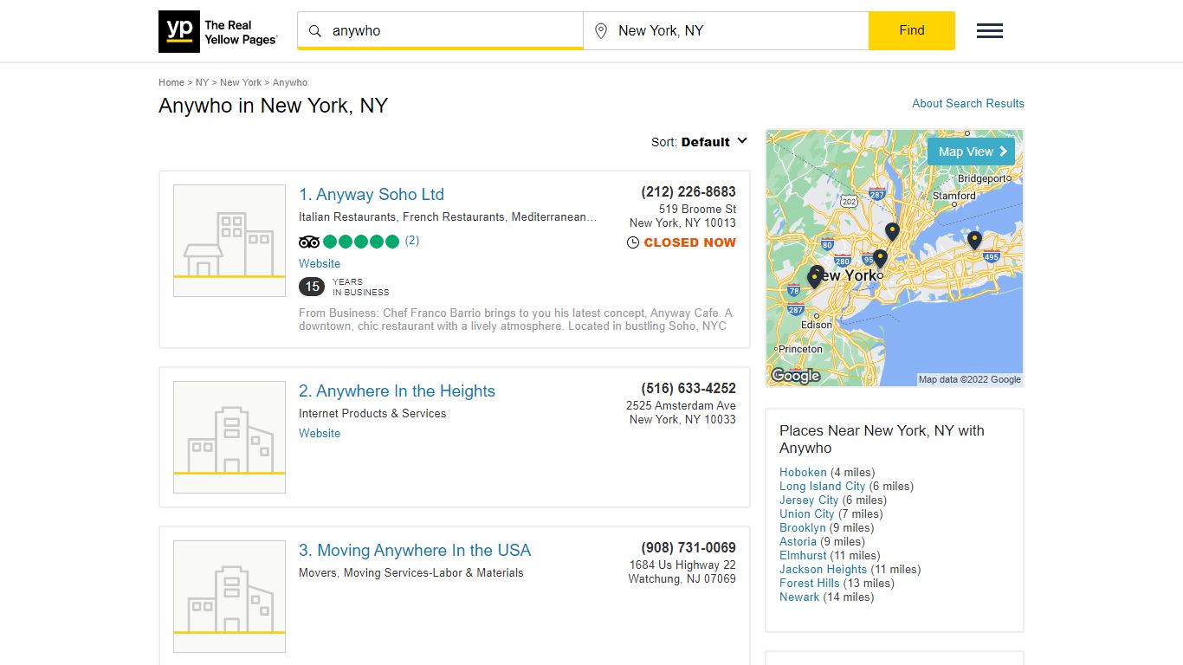
Task: Open Brooklyn nearby link
Action: click(803, 528)
